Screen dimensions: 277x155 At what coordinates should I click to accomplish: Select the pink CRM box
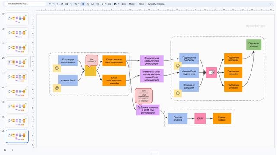(200, 118)
